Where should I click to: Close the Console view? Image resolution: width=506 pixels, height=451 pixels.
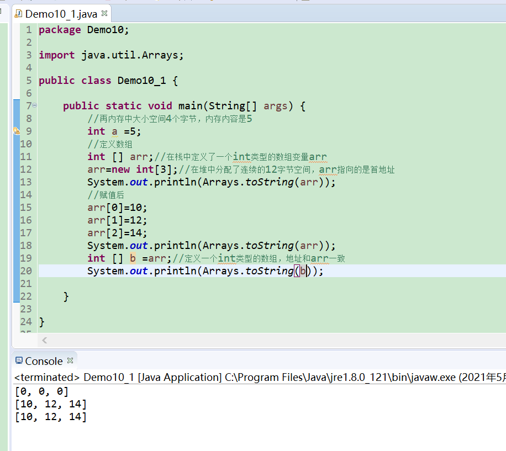coord(70,360)
